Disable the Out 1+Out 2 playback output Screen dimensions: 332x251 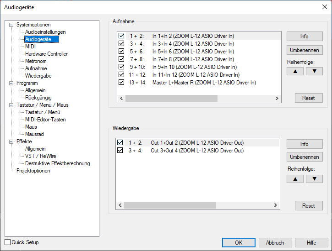[120, 142]
